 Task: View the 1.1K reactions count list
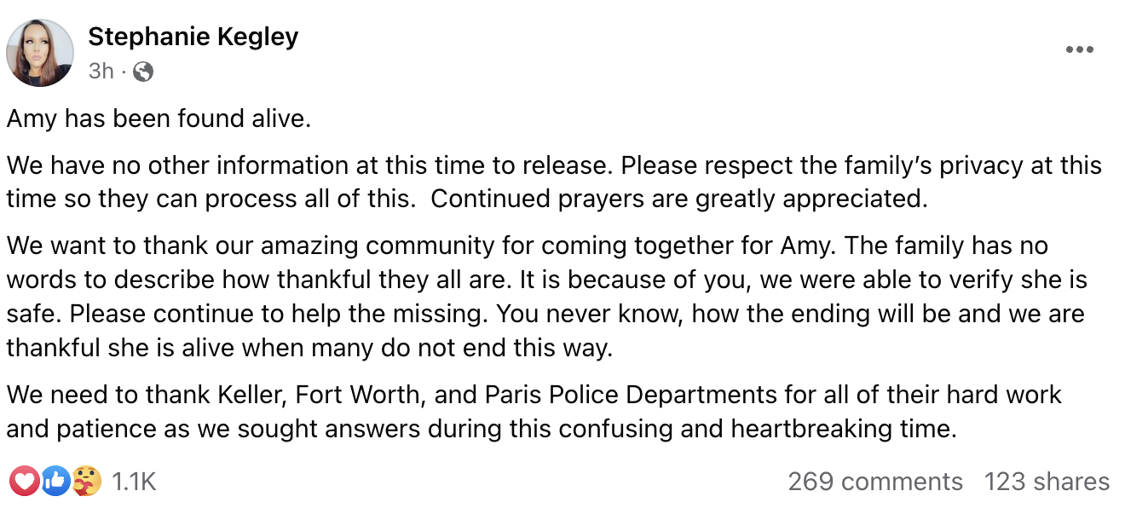(x=134, y=482)
